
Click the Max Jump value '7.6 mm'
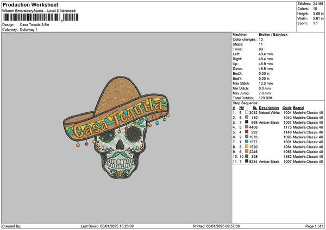265,93
